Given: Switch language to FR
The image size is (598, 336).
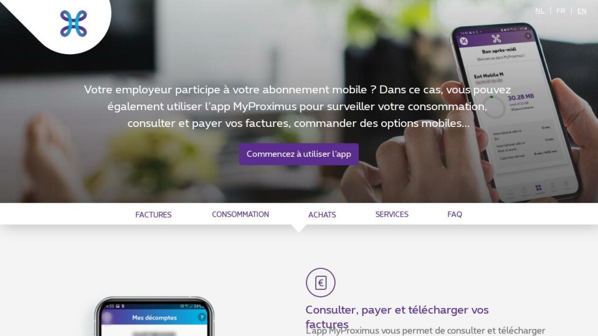Looking at the screenshot, I should tap(561, 11).
